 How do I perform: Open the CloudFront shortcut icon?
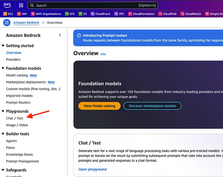[92, 14]
